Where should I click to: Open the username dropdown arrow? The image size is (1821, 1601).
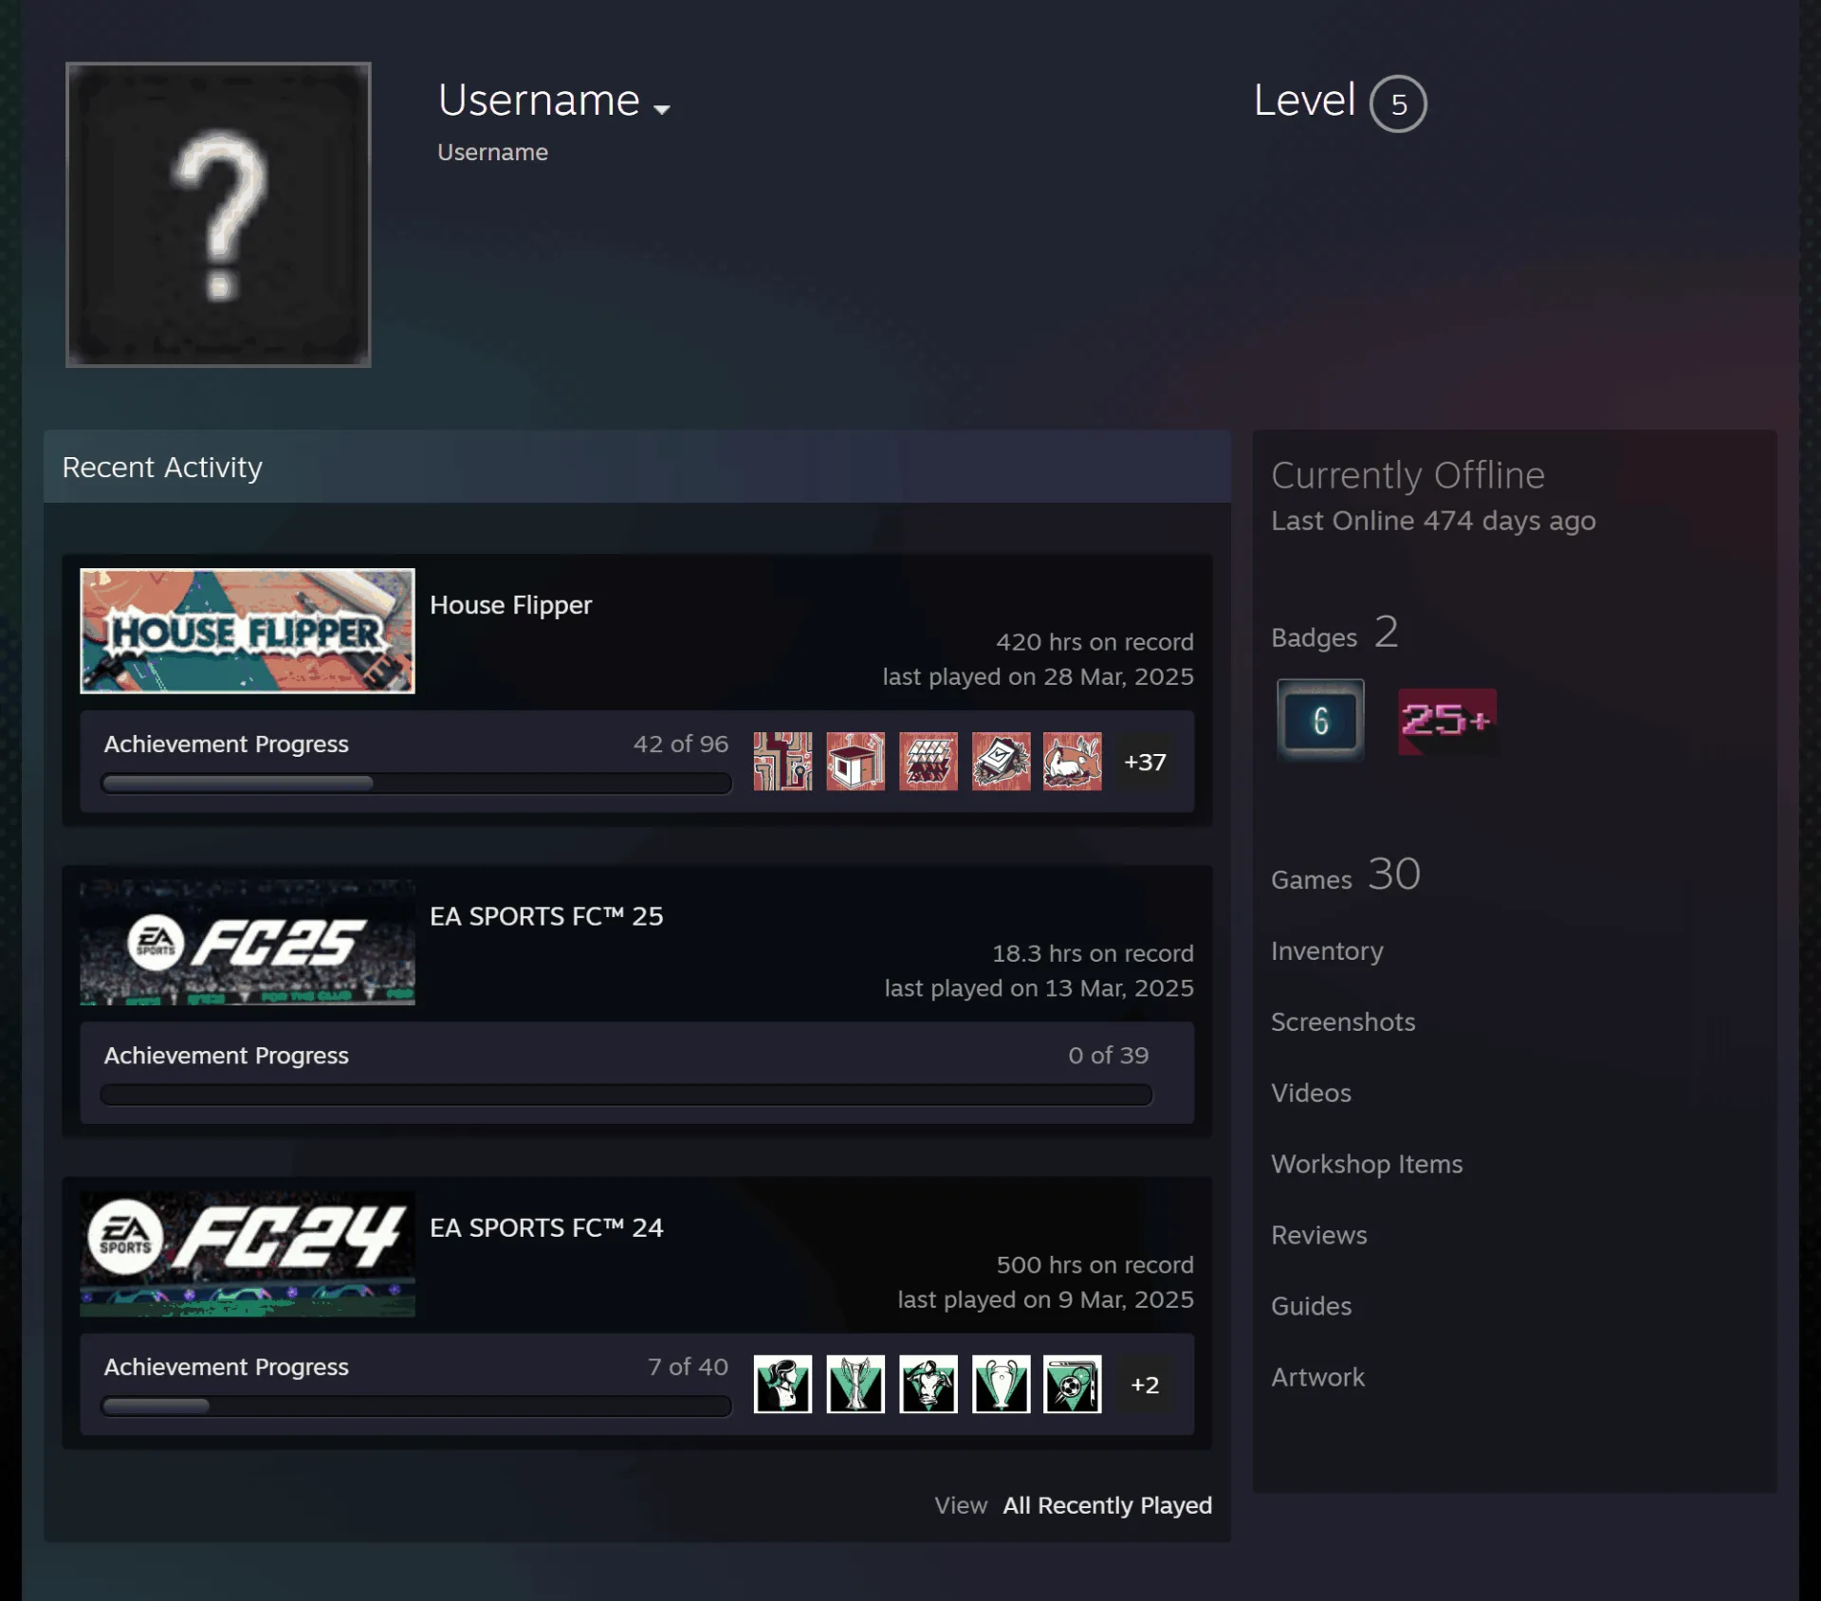click(661, 109)
